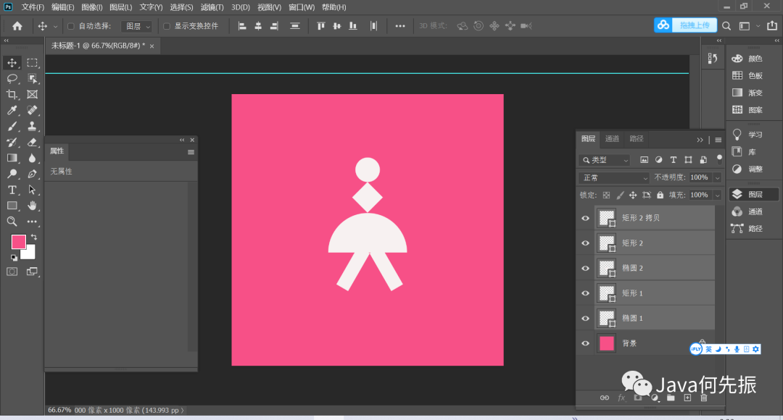Click the Home icon in options bar
Image resolution: width=783 pixels, height=420 pixels.
17,26
